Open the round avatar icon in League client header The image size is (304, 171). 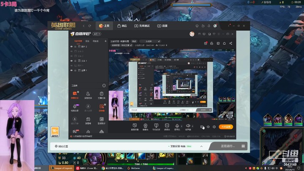[x=215, y=26]
